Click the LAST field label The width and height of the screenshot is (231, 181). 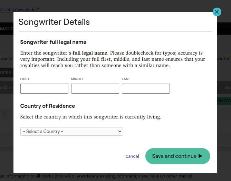click(126, 79)
